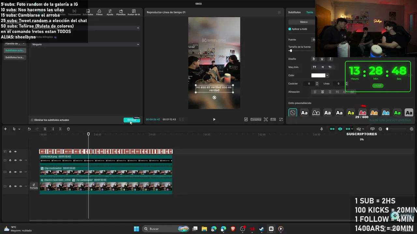
Task: Set text to title case Tt
Action: point(330,67)
